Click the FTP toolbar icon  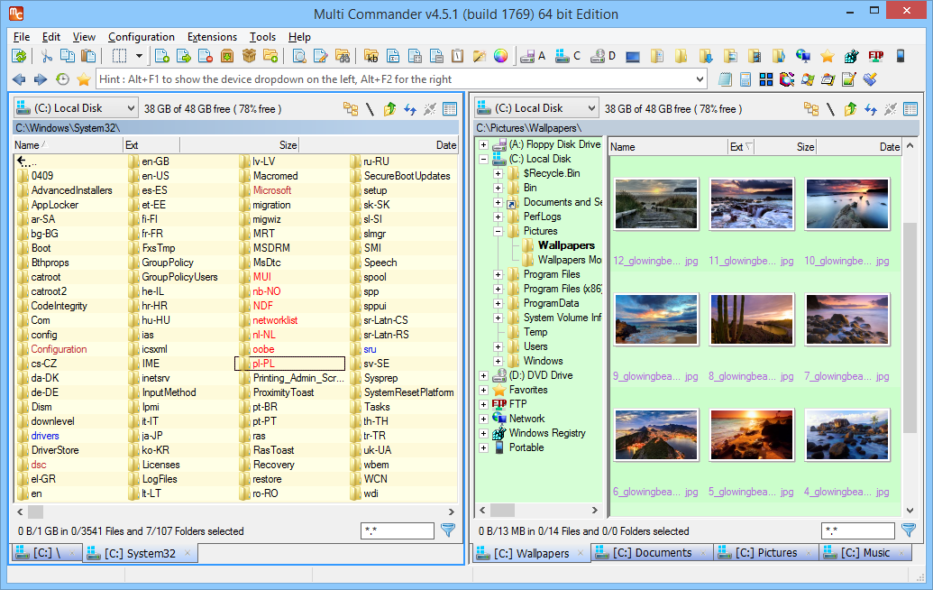pos(876,57)
